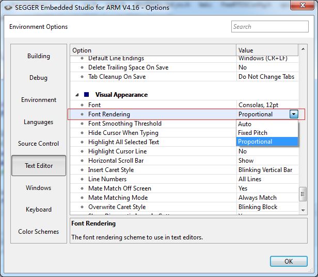The height and width of the screenshot is (277, 318).
Task: Open the Color Schemes category
Action: (x=39, y=232)
